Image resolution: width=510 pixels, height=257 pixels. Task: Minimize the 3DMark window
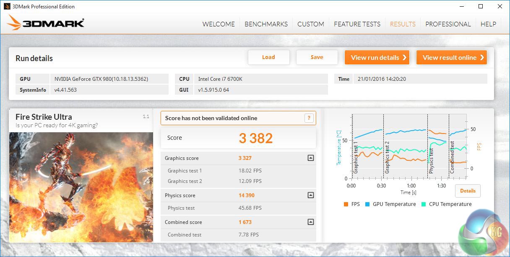click(462, 6)
